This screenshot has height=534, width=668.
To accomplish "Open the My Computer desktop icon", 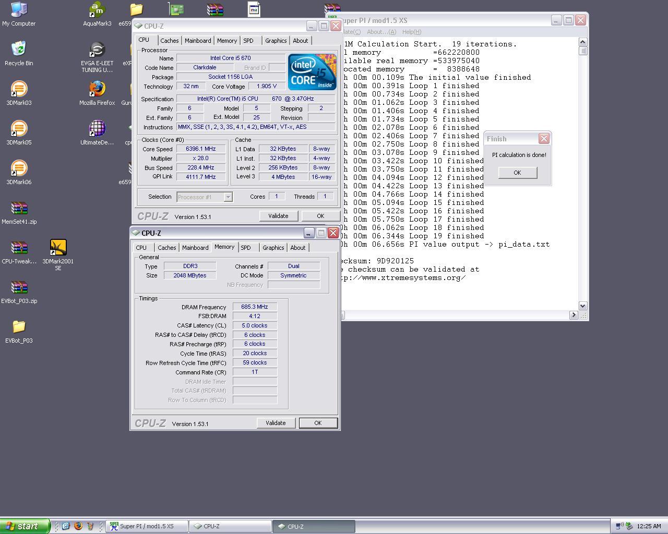I will click(x=19, y=14).
